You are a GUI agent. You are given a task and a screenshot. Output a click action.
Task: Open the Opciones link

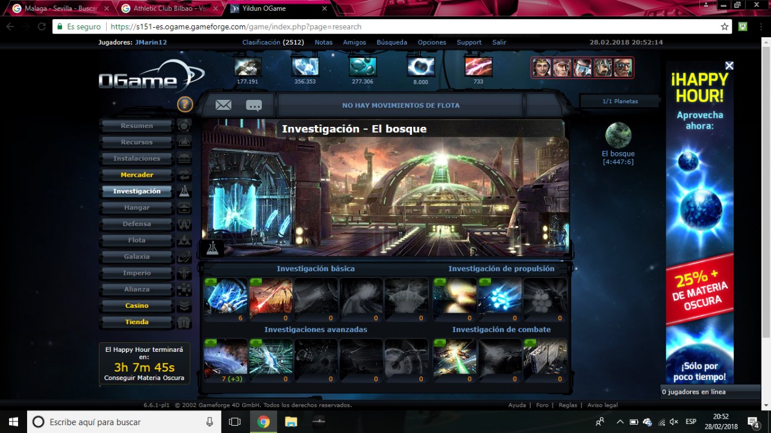pyautogui.click(x=432, y=43)
